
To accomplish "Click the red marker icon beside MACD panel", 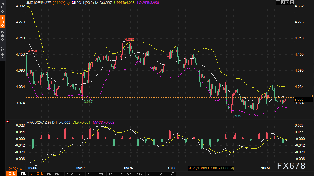I will pyautogui.click(x=8, y=122).
